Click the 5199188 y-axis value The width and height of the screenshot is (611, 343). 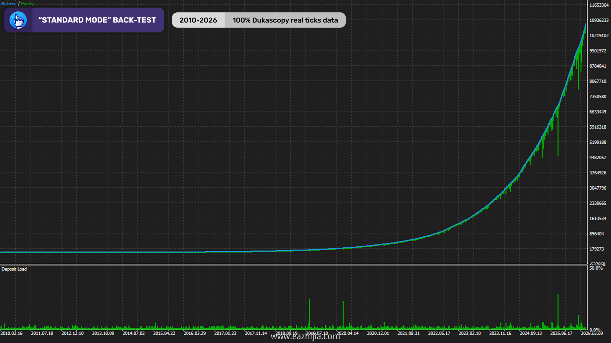pyautogui.click(x=598, y=142)
